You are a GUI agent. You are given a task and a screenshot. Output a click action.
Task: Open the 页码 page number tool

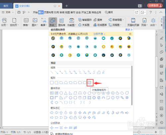[144, 22]
